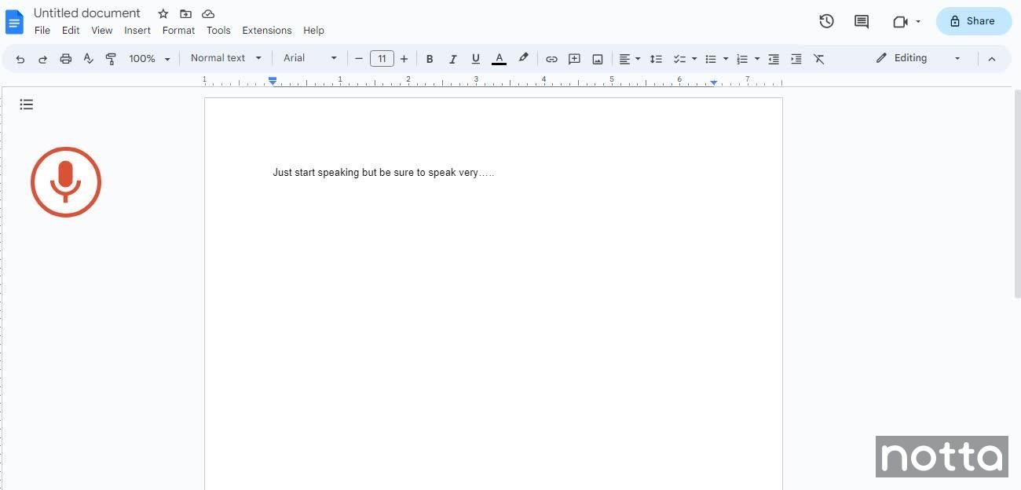Open the Format menu
Image resolution: width=1021 pixels, height=490 pixels.
click(x=177, y=30)
